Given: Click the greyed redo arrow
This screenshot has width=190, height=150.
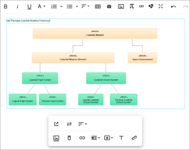Looking at the screenshot, I should coord(185,6).
